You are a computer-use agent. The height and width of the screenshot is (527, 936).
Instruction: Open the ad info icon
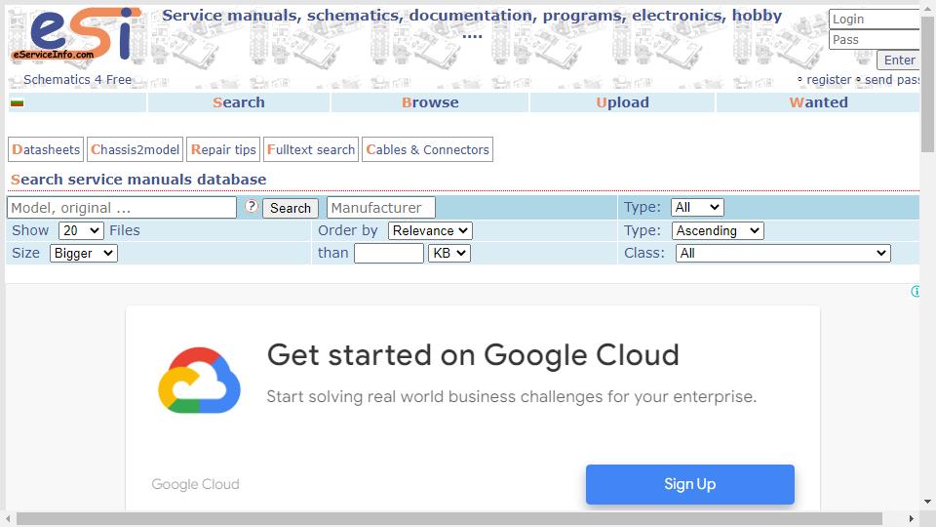pos(916,291)
